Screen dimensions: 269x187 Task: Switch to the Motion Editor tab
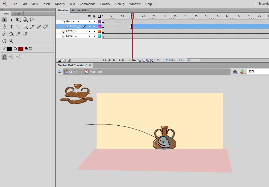pos(81,11)
